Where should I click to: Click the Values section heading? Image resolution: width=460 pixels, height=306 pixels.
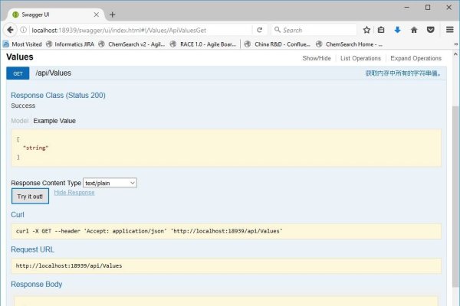[20, 57]
